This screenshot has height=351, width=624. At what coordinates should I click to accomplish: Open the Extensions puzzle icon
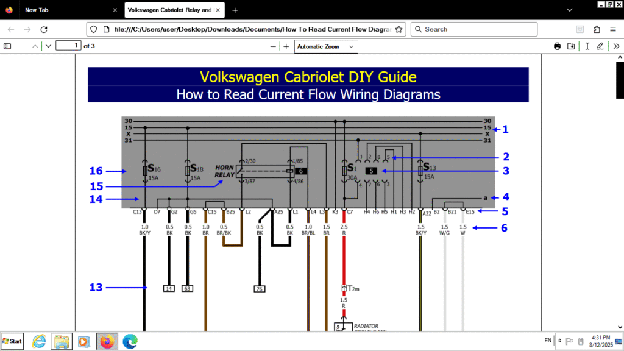coord(597,29)
